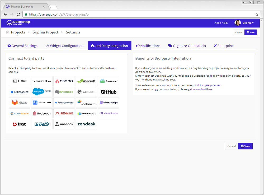
Task: Choose Trello integration tile
Action: [x=42, y=124]
